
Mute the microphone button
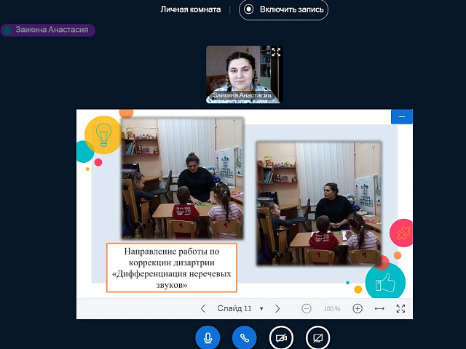208,338
